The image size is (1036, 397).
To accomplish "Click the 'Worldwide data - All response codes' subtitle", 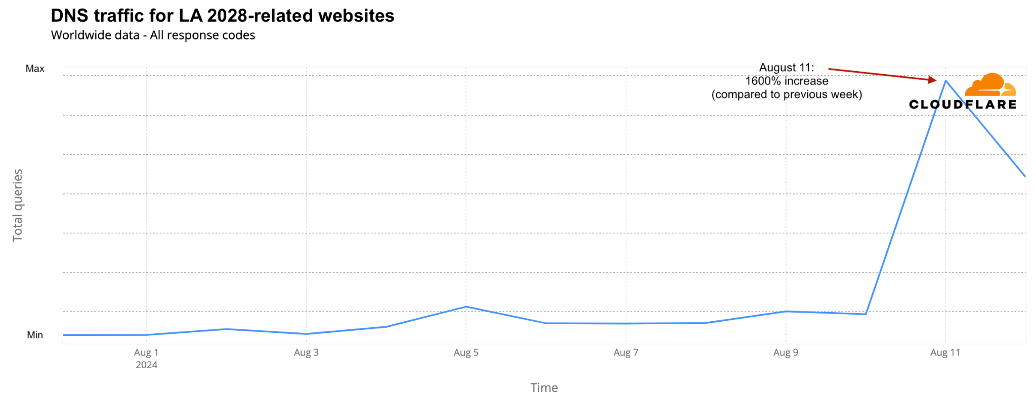I will tap(153, 35).
